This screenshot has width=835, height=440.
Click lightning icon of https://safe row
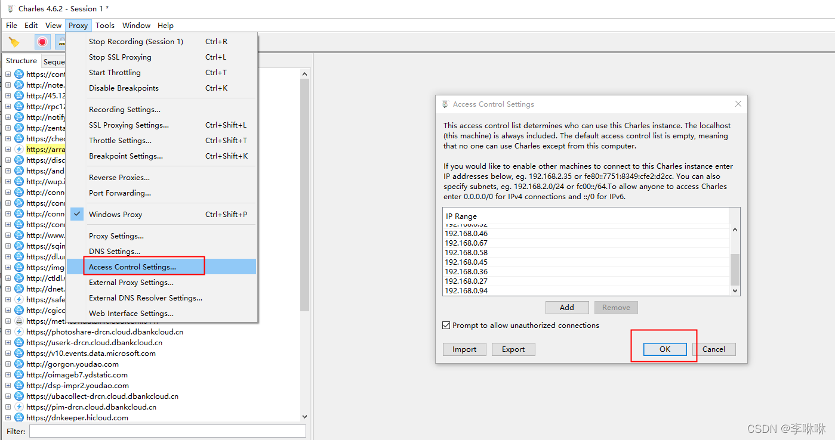coord(19,300)
